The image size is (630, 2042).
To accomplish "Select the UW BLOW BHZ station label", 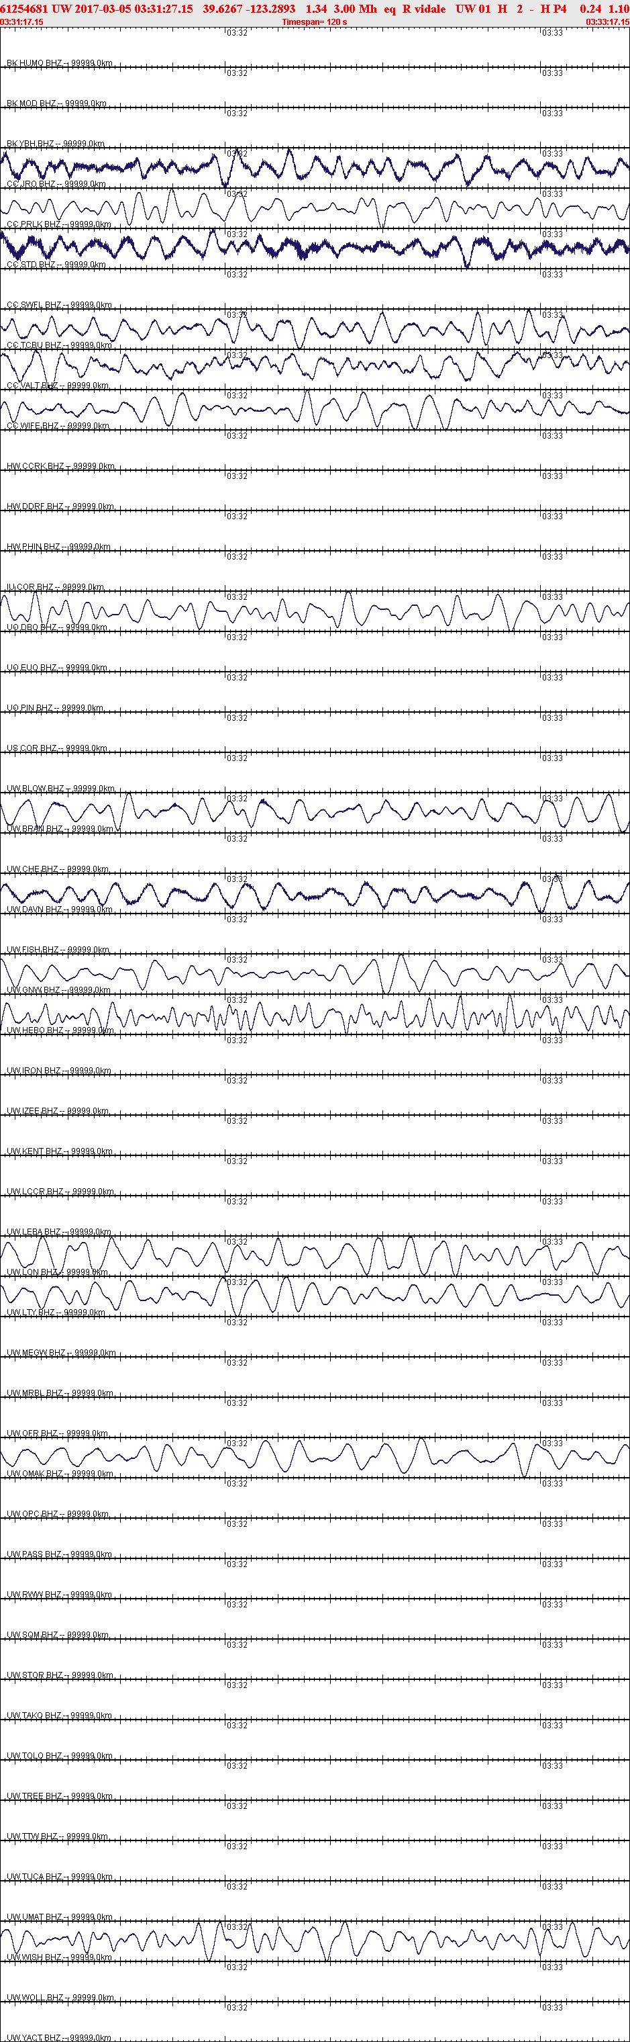I will click(61, 789).
